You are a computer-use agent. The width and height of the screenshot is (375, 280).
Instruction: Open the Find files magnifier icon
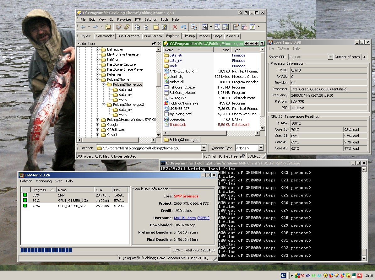tap(194, 27)
